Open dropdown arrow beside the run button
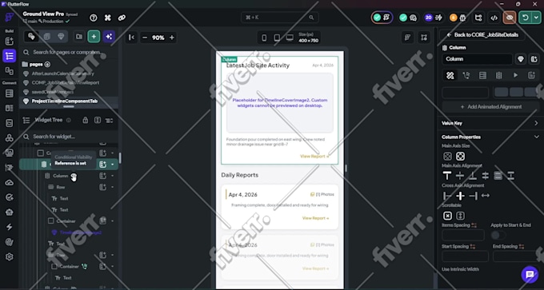544x290 pixels. (536, 18)
